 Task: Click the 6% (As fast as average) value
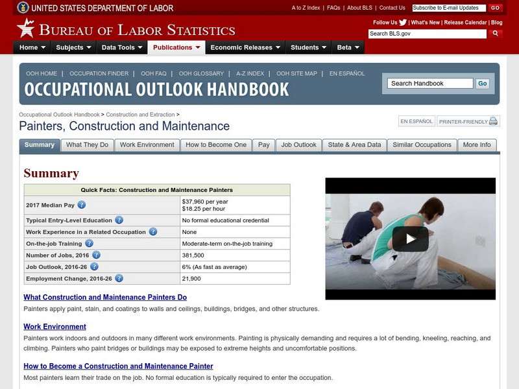pyautogui.click(x=215, y=266)
